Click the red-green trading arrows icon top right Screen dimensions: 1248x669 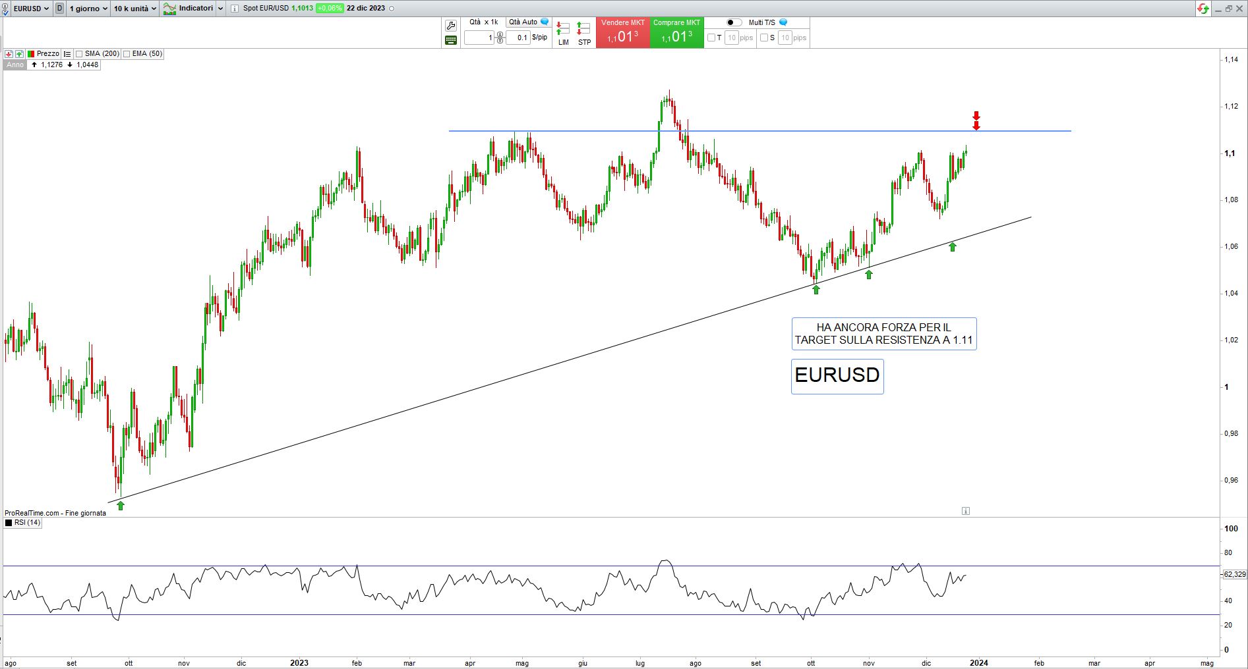(1203, 9)
